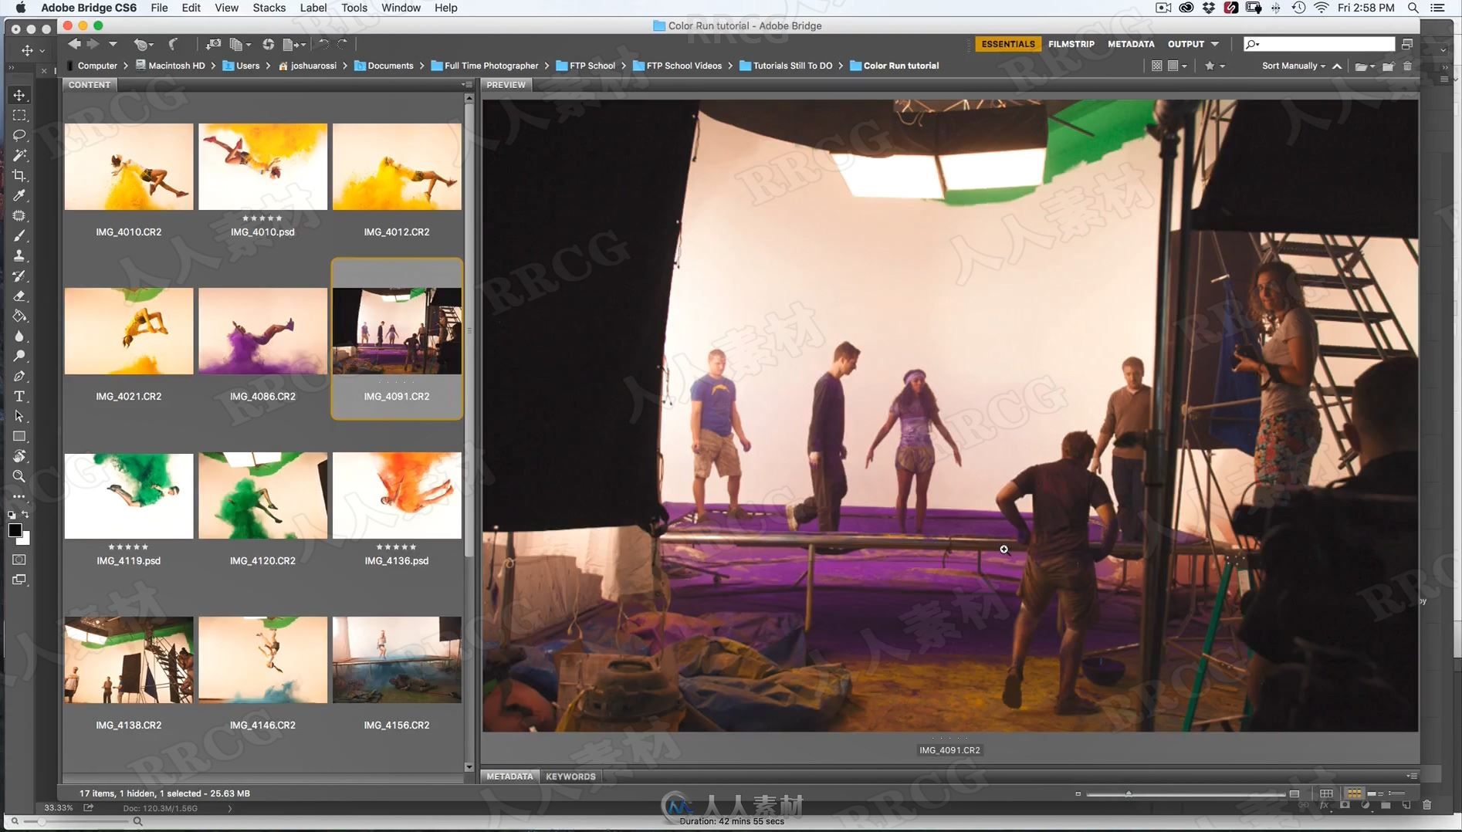Select thumbnail IMG_4156.CR2
Image resolution: width=1462 pixels, height=832 pixels.
pyautogui.click(x=397, y=660)
